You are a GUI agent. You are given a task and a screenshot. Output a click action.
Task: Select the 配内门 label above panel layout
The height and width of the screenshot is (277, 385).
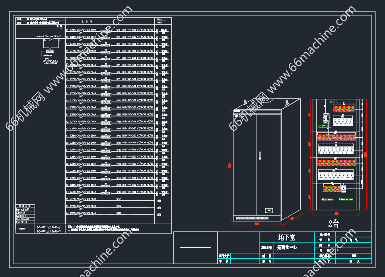point(334,102)
